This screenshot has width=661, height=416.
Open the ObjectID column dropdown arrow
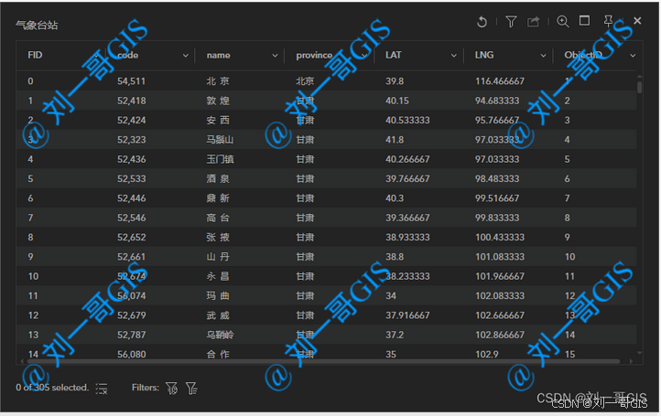click(x=633, y=56)
